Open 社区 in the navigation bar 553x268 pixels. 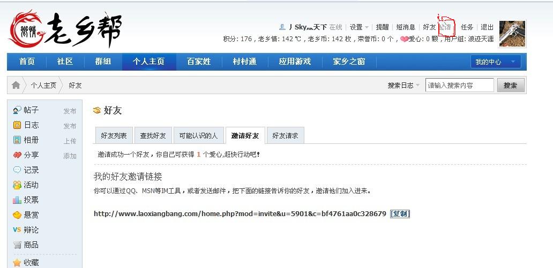point(65,62)
